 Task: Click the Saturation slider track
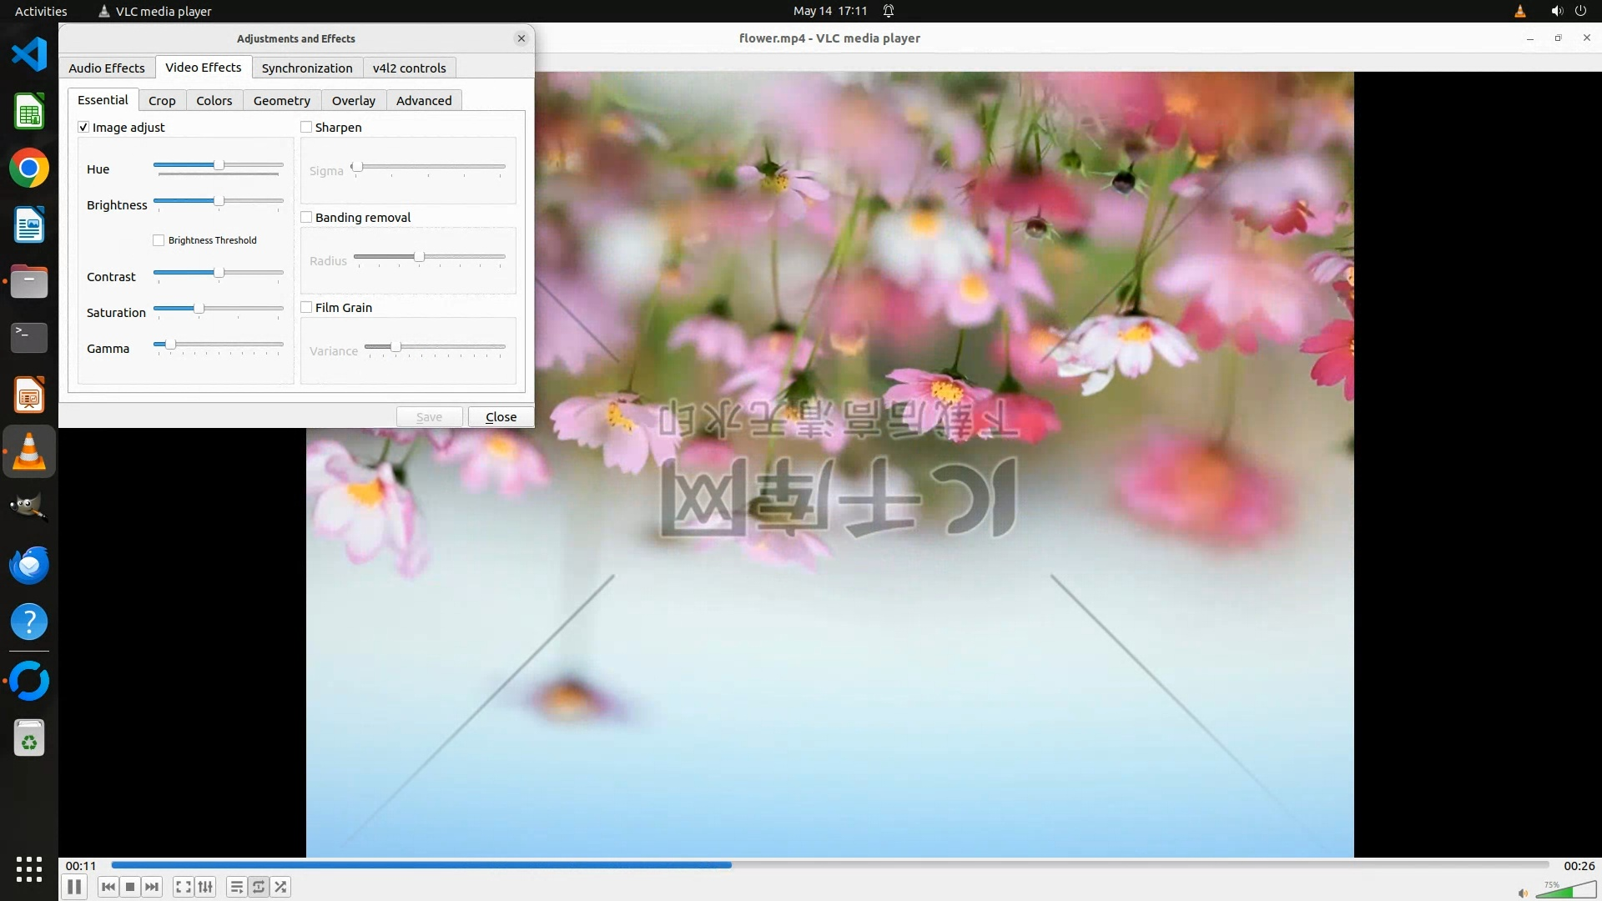(x=242, y=309)
